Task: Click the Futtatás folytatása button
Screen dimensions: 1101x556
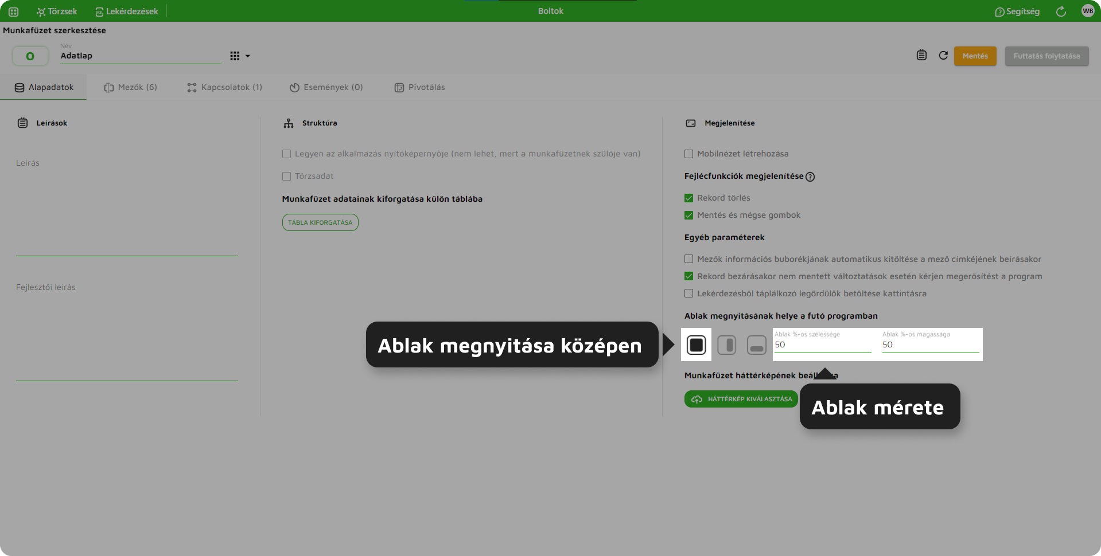Action: [1046, 56]
